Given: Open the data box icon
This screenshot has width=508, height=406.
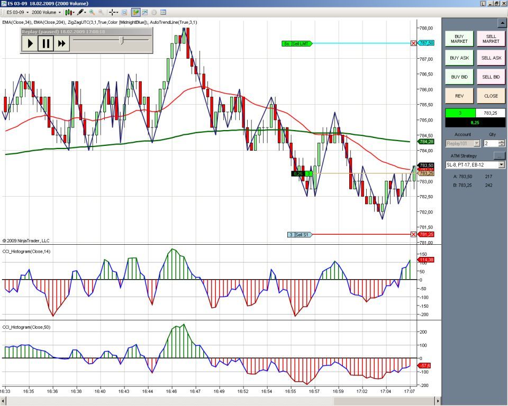Looking at the screenshot, I should click(125, 12).
